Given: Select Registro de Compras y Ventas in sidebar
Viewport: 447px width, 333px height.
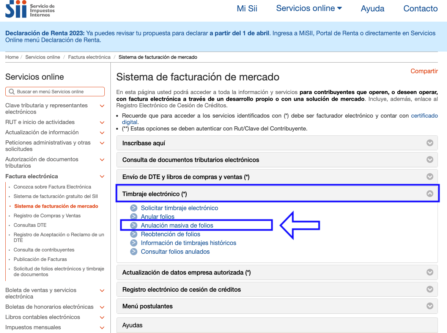Looking at the screenshot, I should coord(47,215).
